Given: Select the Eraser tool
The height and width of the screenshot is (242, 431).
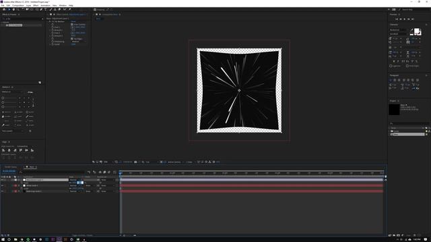Looking at the screenshot, I should click(x=59, y=9).
